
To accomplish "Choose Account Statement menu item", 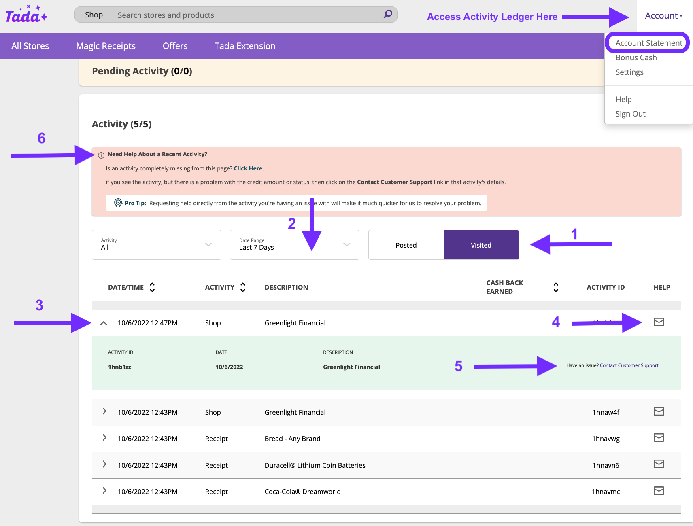I will click(x=649, y=43).
